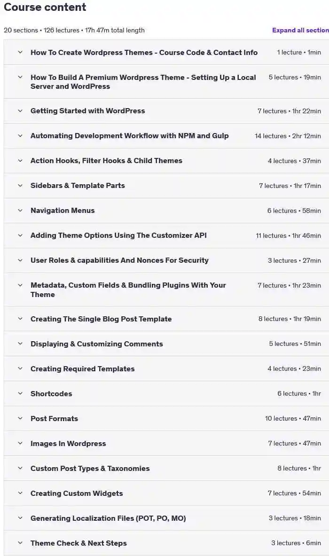Select Creating Required Templates section title
Image resolution: width=329 pixels, height=556 pixels.
pos(83,369)
